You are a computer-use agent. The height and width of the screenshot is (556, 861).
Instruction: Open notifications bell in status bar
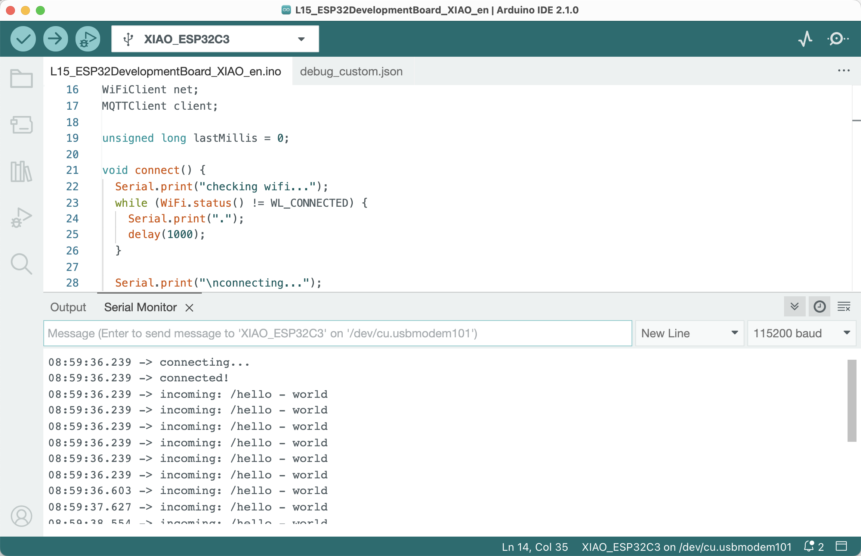(x=814, y=547)
